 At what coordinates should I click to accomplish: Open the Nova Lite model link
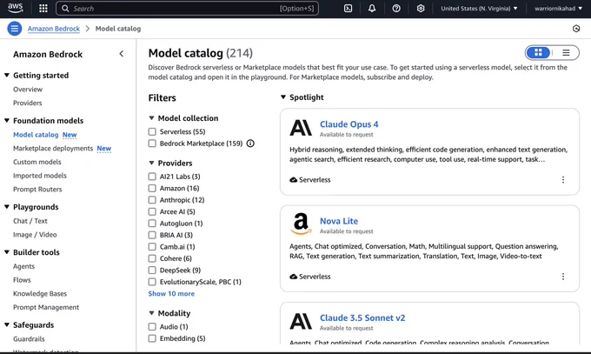coord(339,221)
